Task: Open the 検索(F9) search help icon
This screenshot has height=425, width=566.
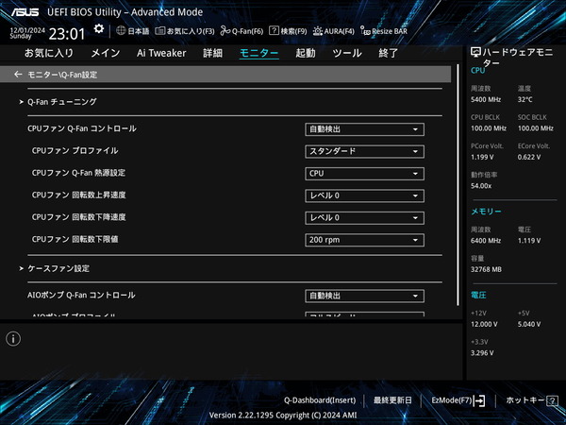Action: pyautogui.click(x=275, y=31)
